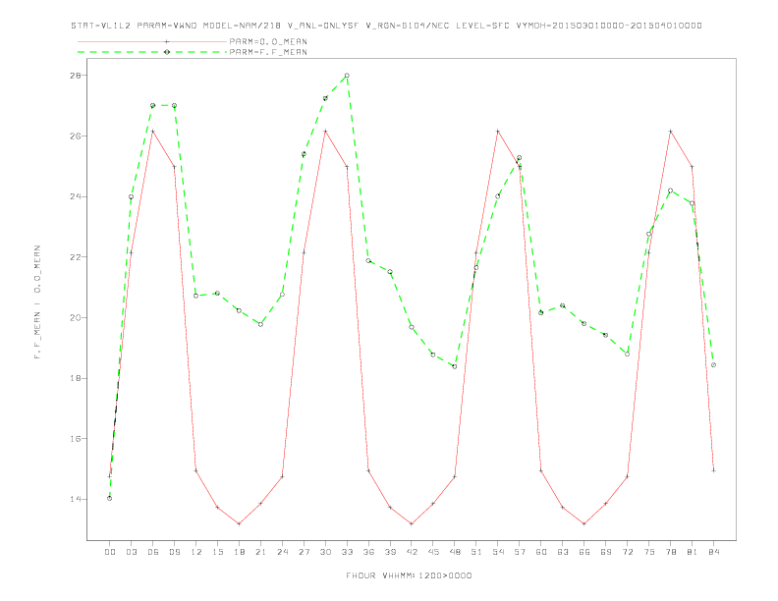Click the PARM=O.O_MEAN legend label
Viewport: 778px width, 601px height.
coord(268,41)
